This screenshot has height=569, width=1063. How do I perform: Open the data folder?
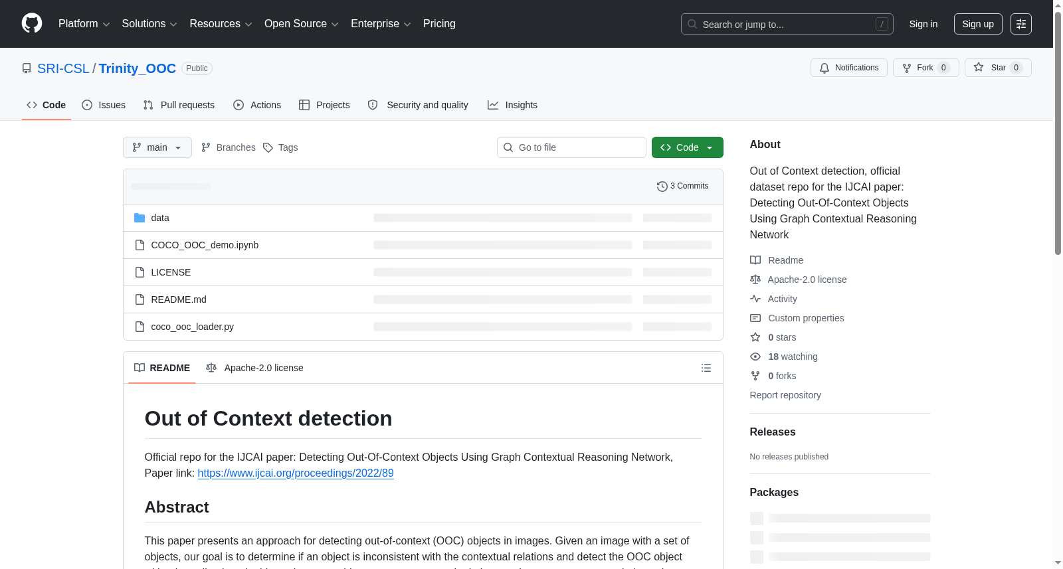(x=160, y=218)
